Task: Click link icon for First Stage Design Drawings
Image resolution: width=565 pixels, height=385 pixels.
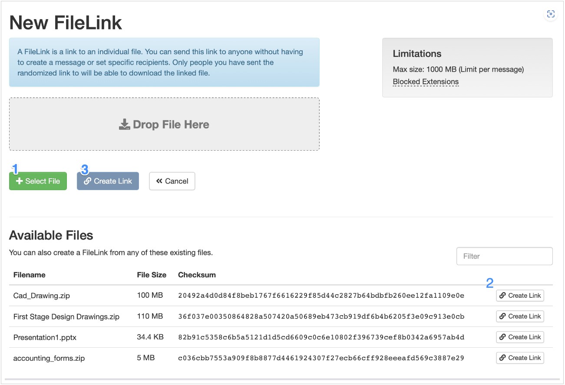Action: click(x=502, y=316)
